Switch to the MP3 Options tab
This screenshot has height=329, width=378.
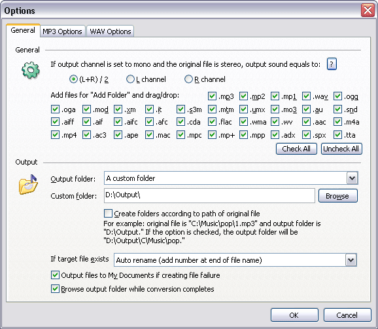(x=62, y=31)
